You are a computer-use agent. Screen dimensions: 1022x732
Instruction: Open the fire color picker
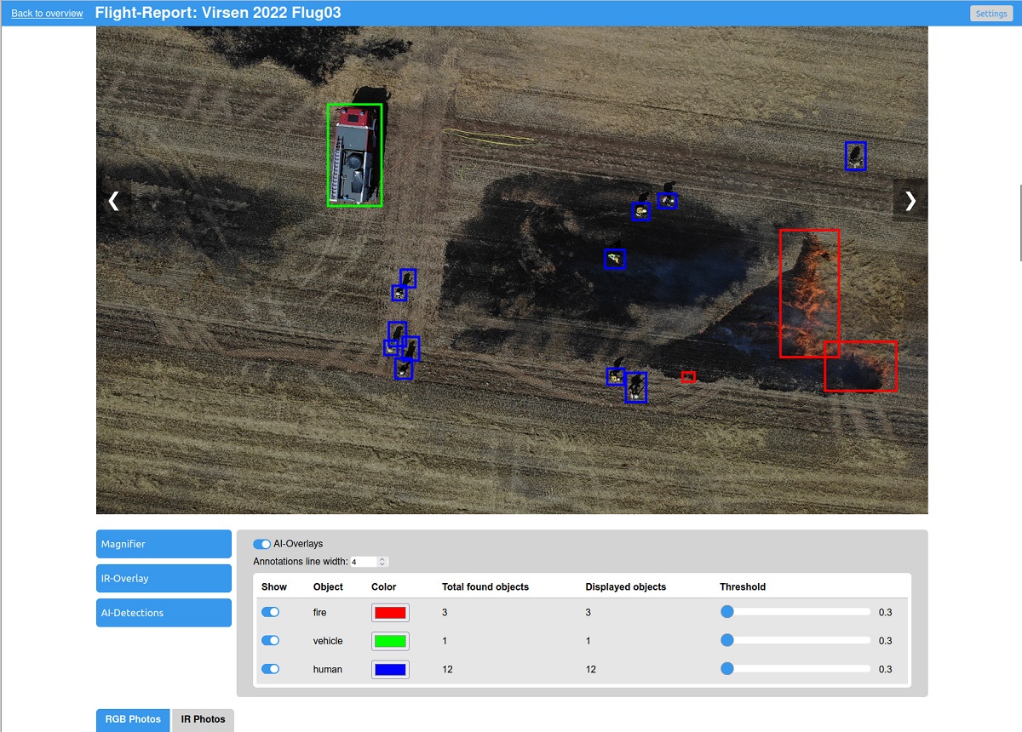pyautogui.click(x=390, y=613)
